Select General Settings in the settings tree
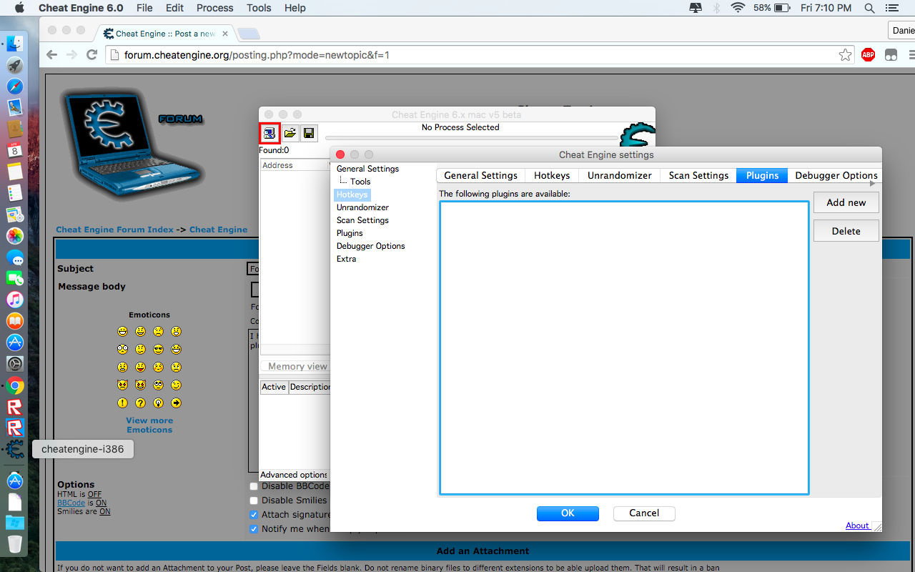Viewport: 915px width, 572px height. click(x=367, y=169)
